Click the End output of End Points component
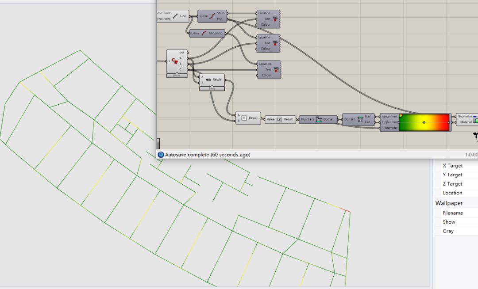The width and height of the screenshot is (478, 289). [x=220, y=19]
